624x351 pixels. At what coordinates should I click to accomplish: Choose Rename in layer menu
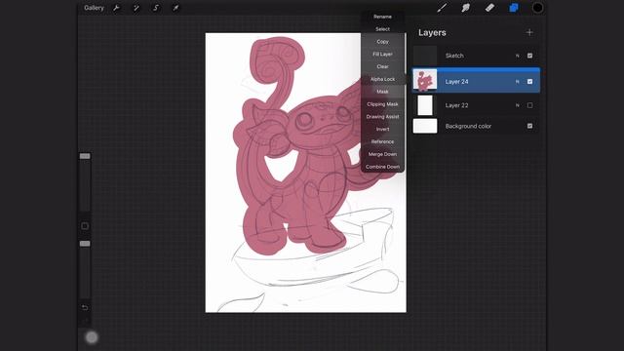[x=382, y=17]
